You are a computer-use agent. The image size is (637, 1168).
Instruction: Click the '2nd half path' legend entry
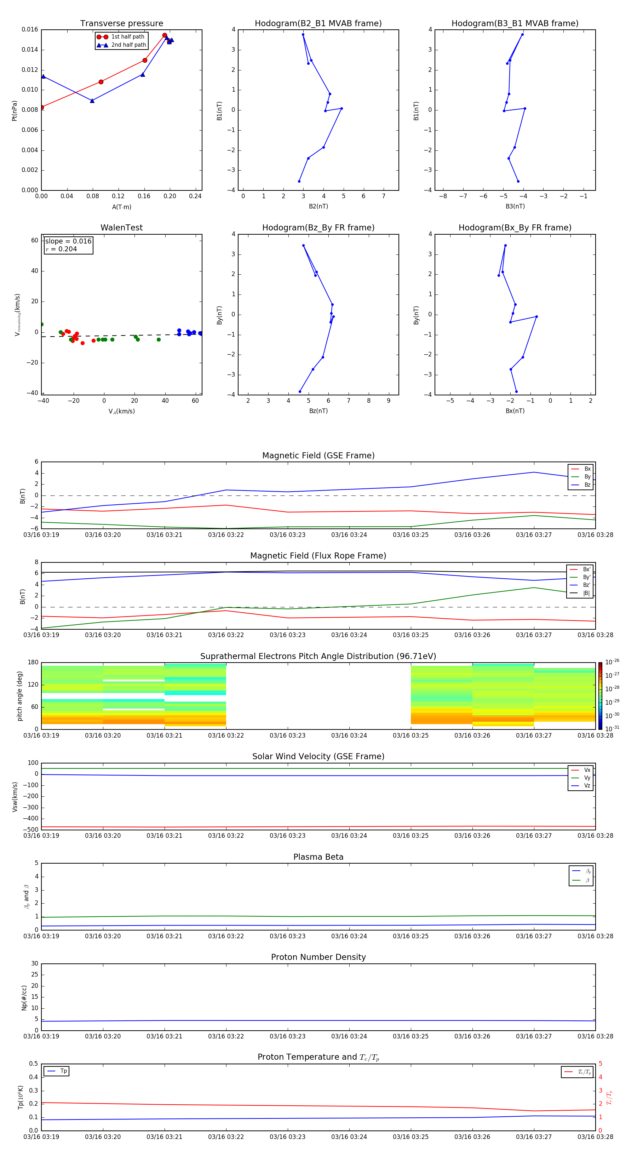point(121,45)
